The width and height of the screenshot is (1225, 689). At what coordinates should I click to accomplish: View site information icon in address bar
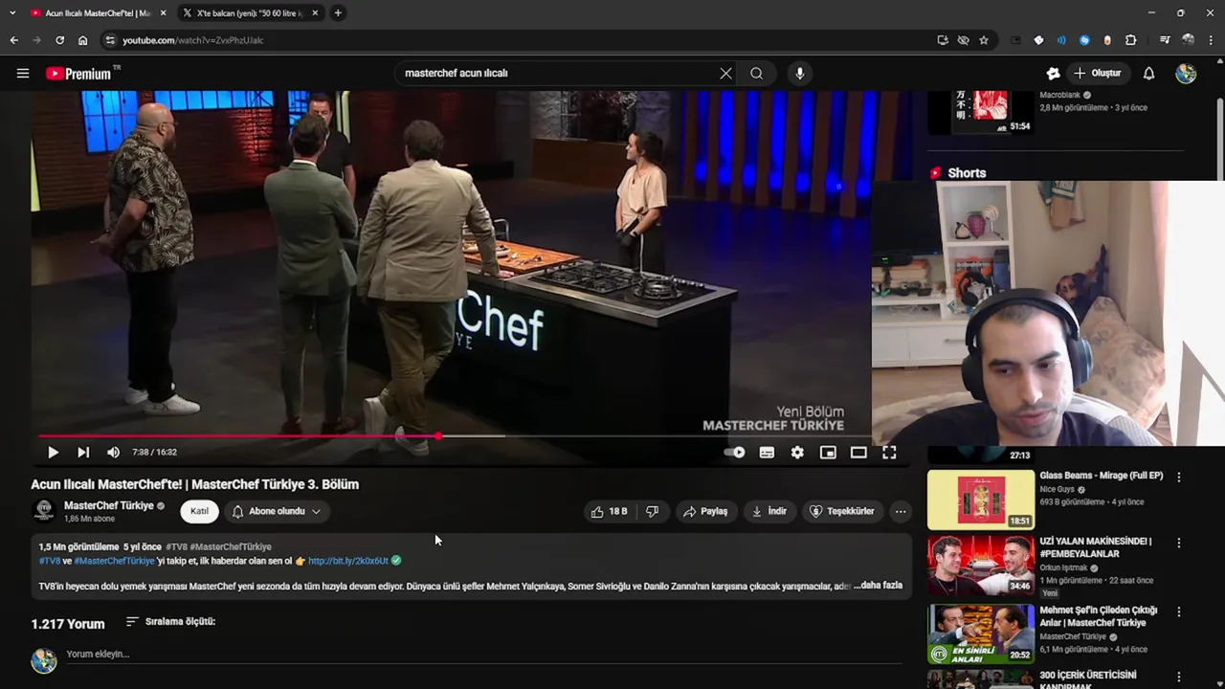pyautogui.click(x=110, y=40)
